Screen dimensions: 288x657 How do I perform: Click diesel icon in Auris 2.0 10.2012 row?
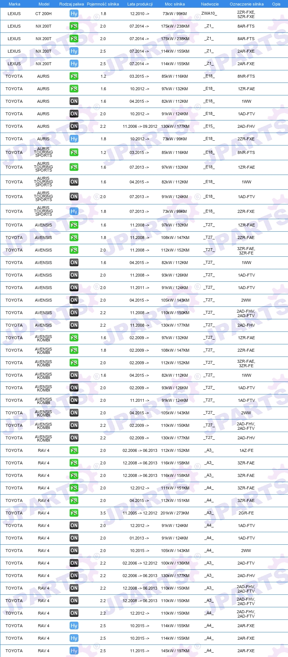click(x=74, y=114)
